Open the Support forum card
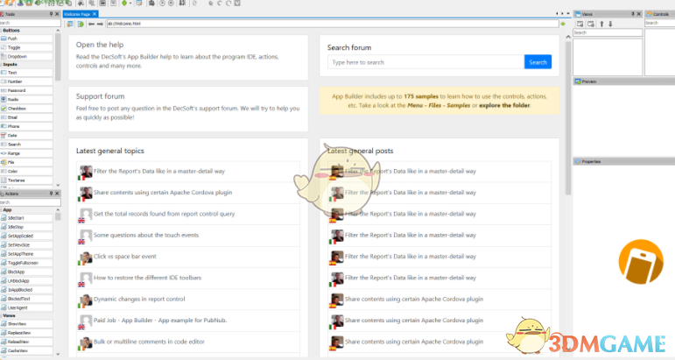The height and width of the screenshot is (360, 675). pos(188,109)
